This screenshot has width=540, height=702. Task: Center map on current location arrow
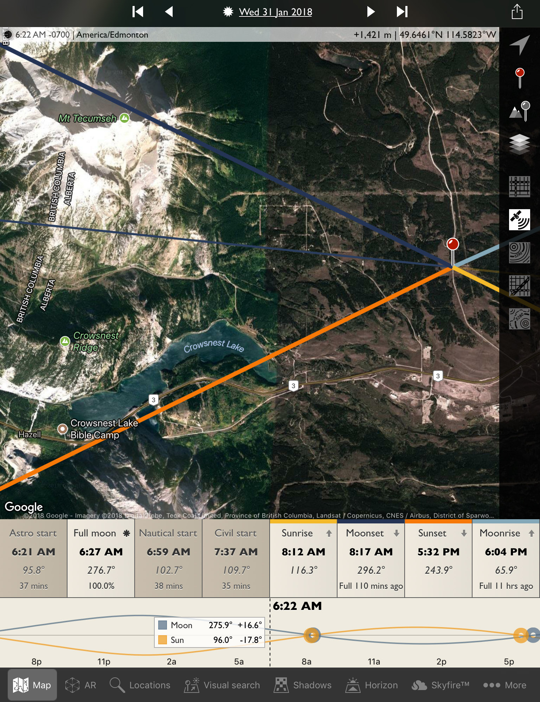[520, 45]
